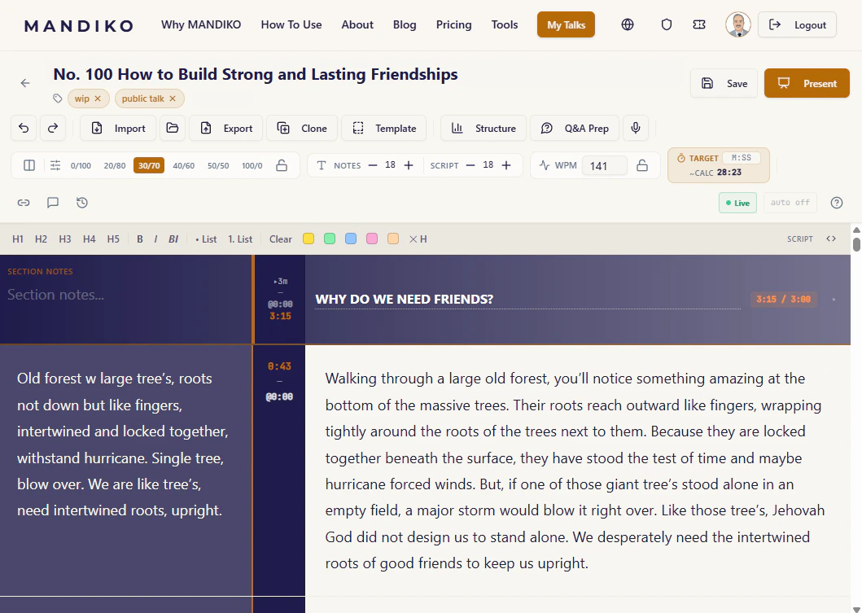Save the talk
The height and width of the screenshot is (613, 862).
point(724,84)
